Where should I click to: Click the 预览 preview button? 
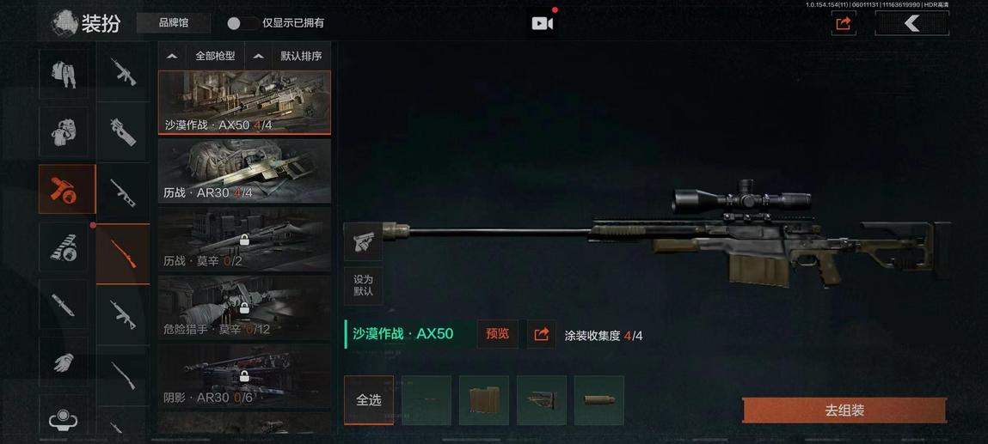click(497, 334)
